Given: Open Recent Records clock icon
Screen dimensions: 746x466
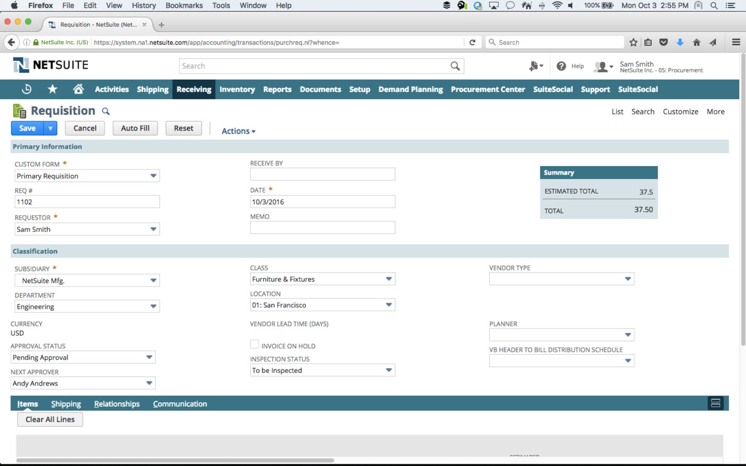Looking at the screenshot, I should [26, 89].
